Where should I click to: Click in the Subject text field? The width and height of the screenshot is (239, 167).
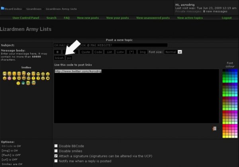coord(110,45)
